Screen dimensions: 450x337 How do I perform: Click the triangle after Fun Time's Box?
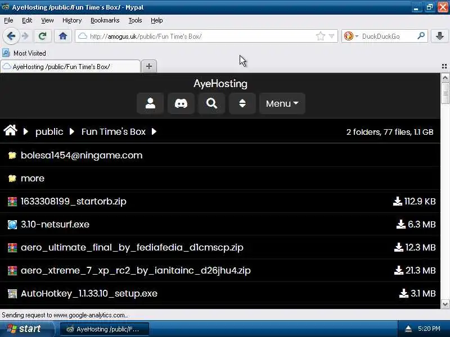click(x=154, y=131)
